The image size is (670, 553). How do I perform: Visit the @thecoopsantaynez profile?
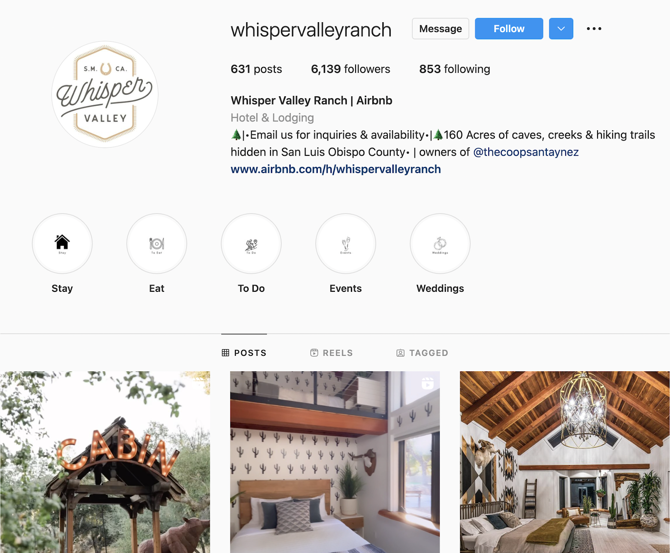(526, 152)
